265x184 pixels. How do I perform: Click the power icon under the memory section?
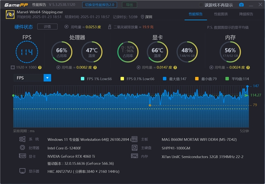(x=211, y=67)
